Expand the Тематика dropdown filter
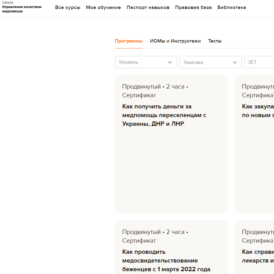 coord(211,62)
